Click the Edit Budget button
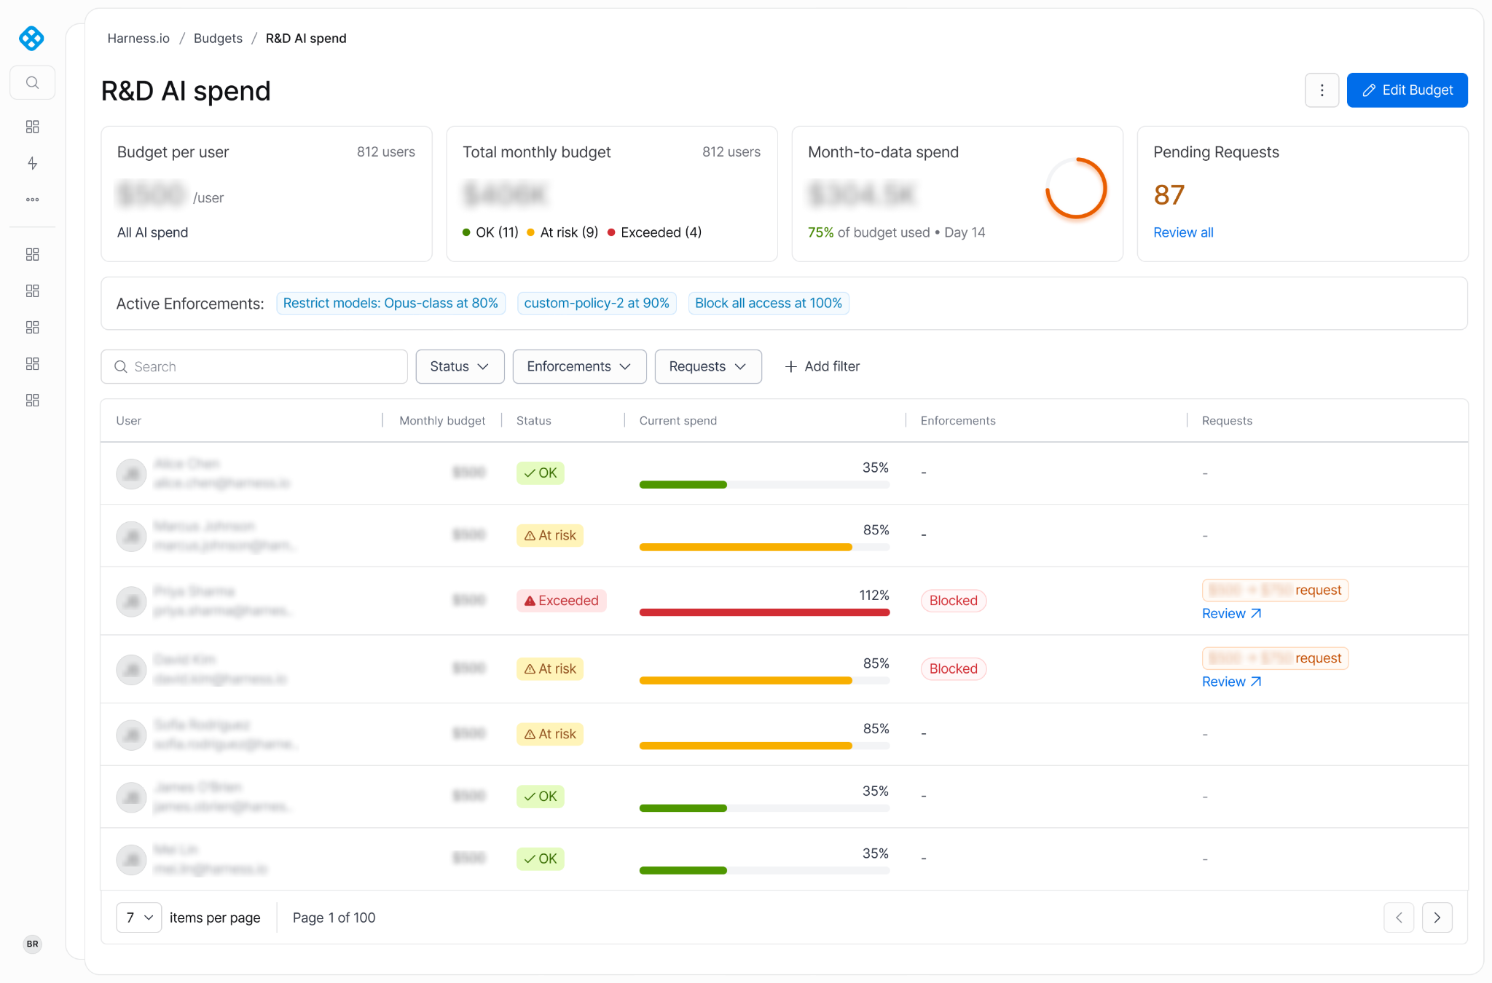This screenshot has width=1492, height=983. pyautogui.click(x=1407, y=90)
